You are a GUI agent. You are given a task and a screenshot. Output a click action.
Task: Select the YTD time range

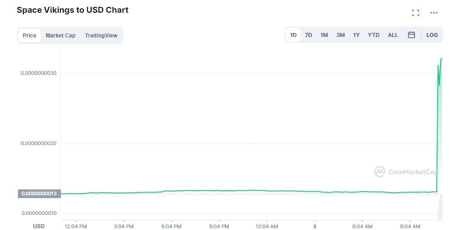[x=373, y=35]
